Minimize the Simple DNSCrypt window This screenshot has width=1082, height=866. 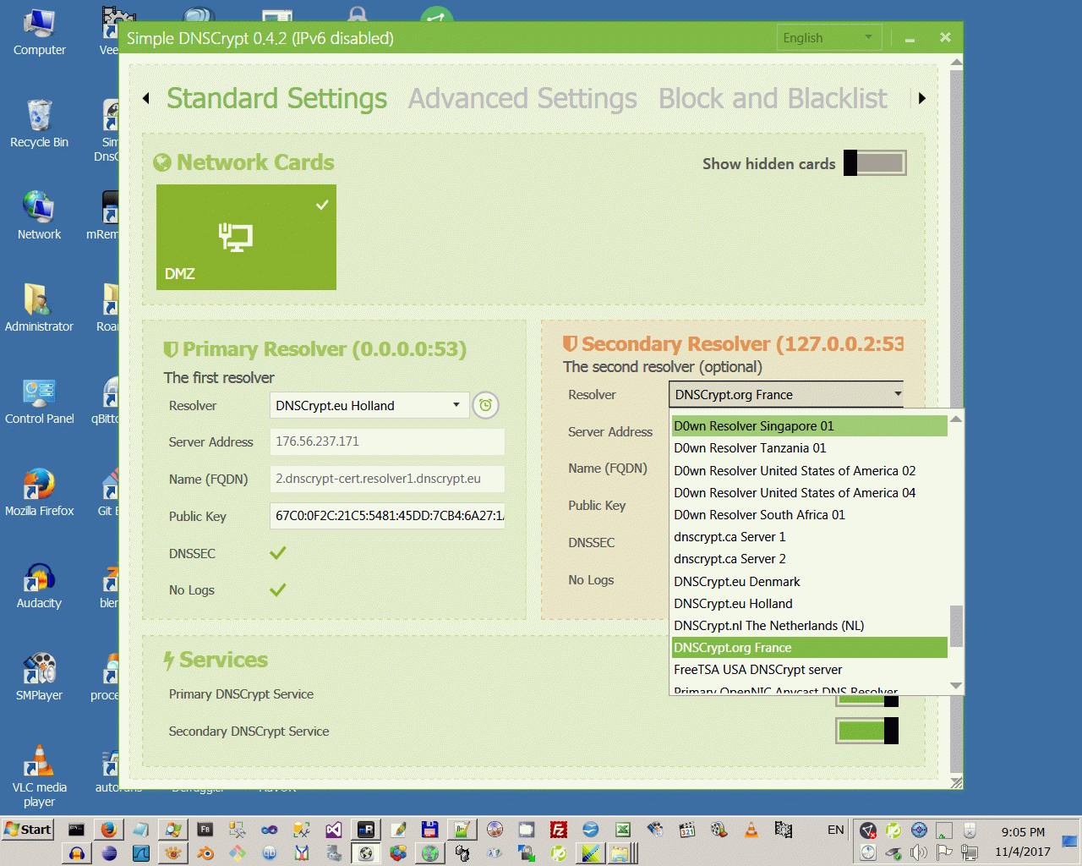point(910,38)
